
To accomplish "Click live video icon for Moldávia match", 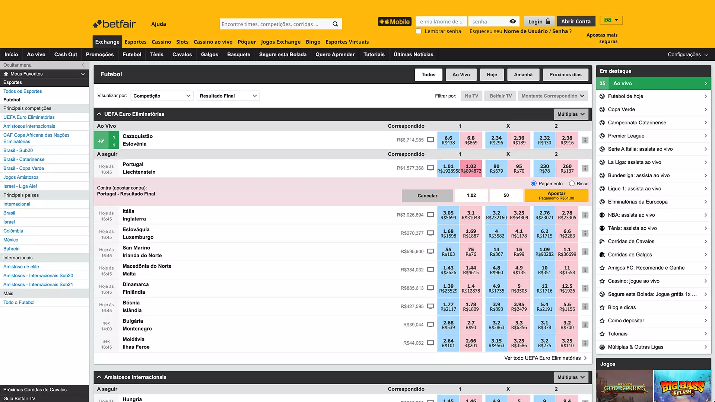I will (x=430, y=343).
